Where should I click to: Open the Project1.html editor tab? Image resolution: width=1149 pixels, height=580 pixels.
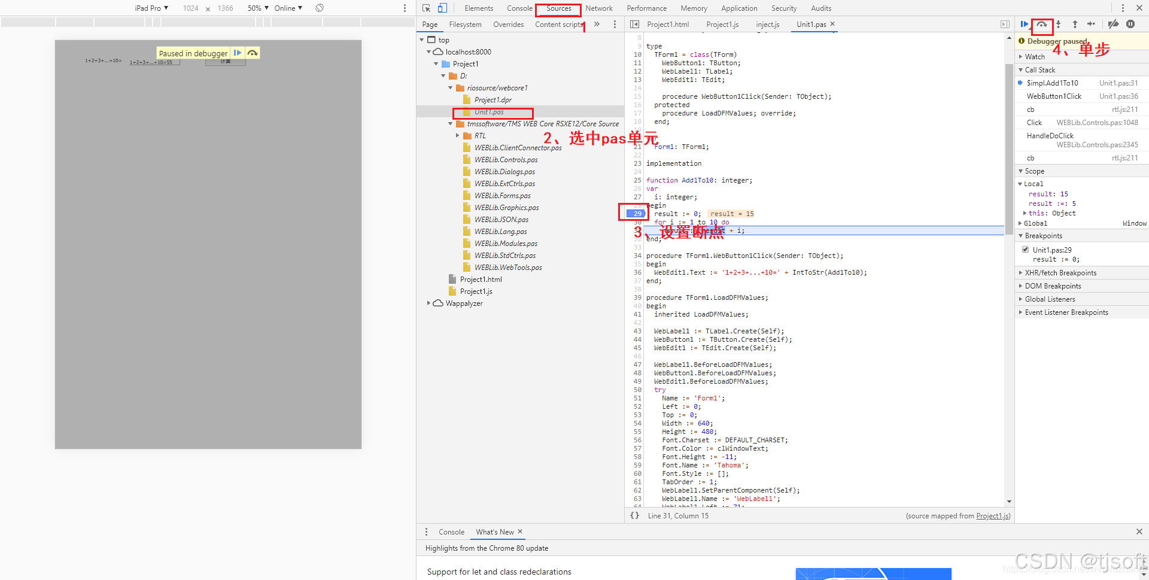pyautogui.click(x=668, y=25)
